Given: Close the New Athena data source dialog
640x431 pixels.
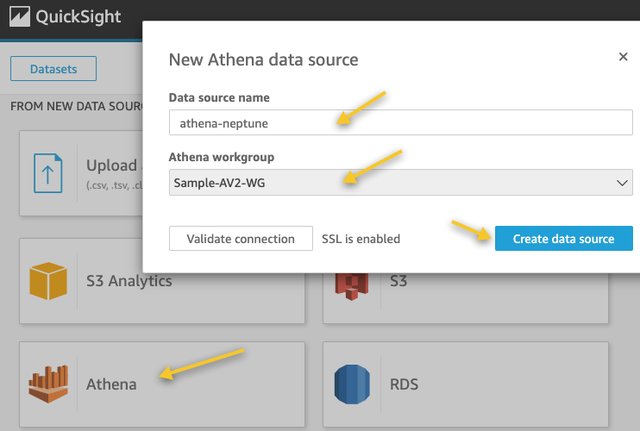Looking at the screenshot, I should tap(624, 57).
